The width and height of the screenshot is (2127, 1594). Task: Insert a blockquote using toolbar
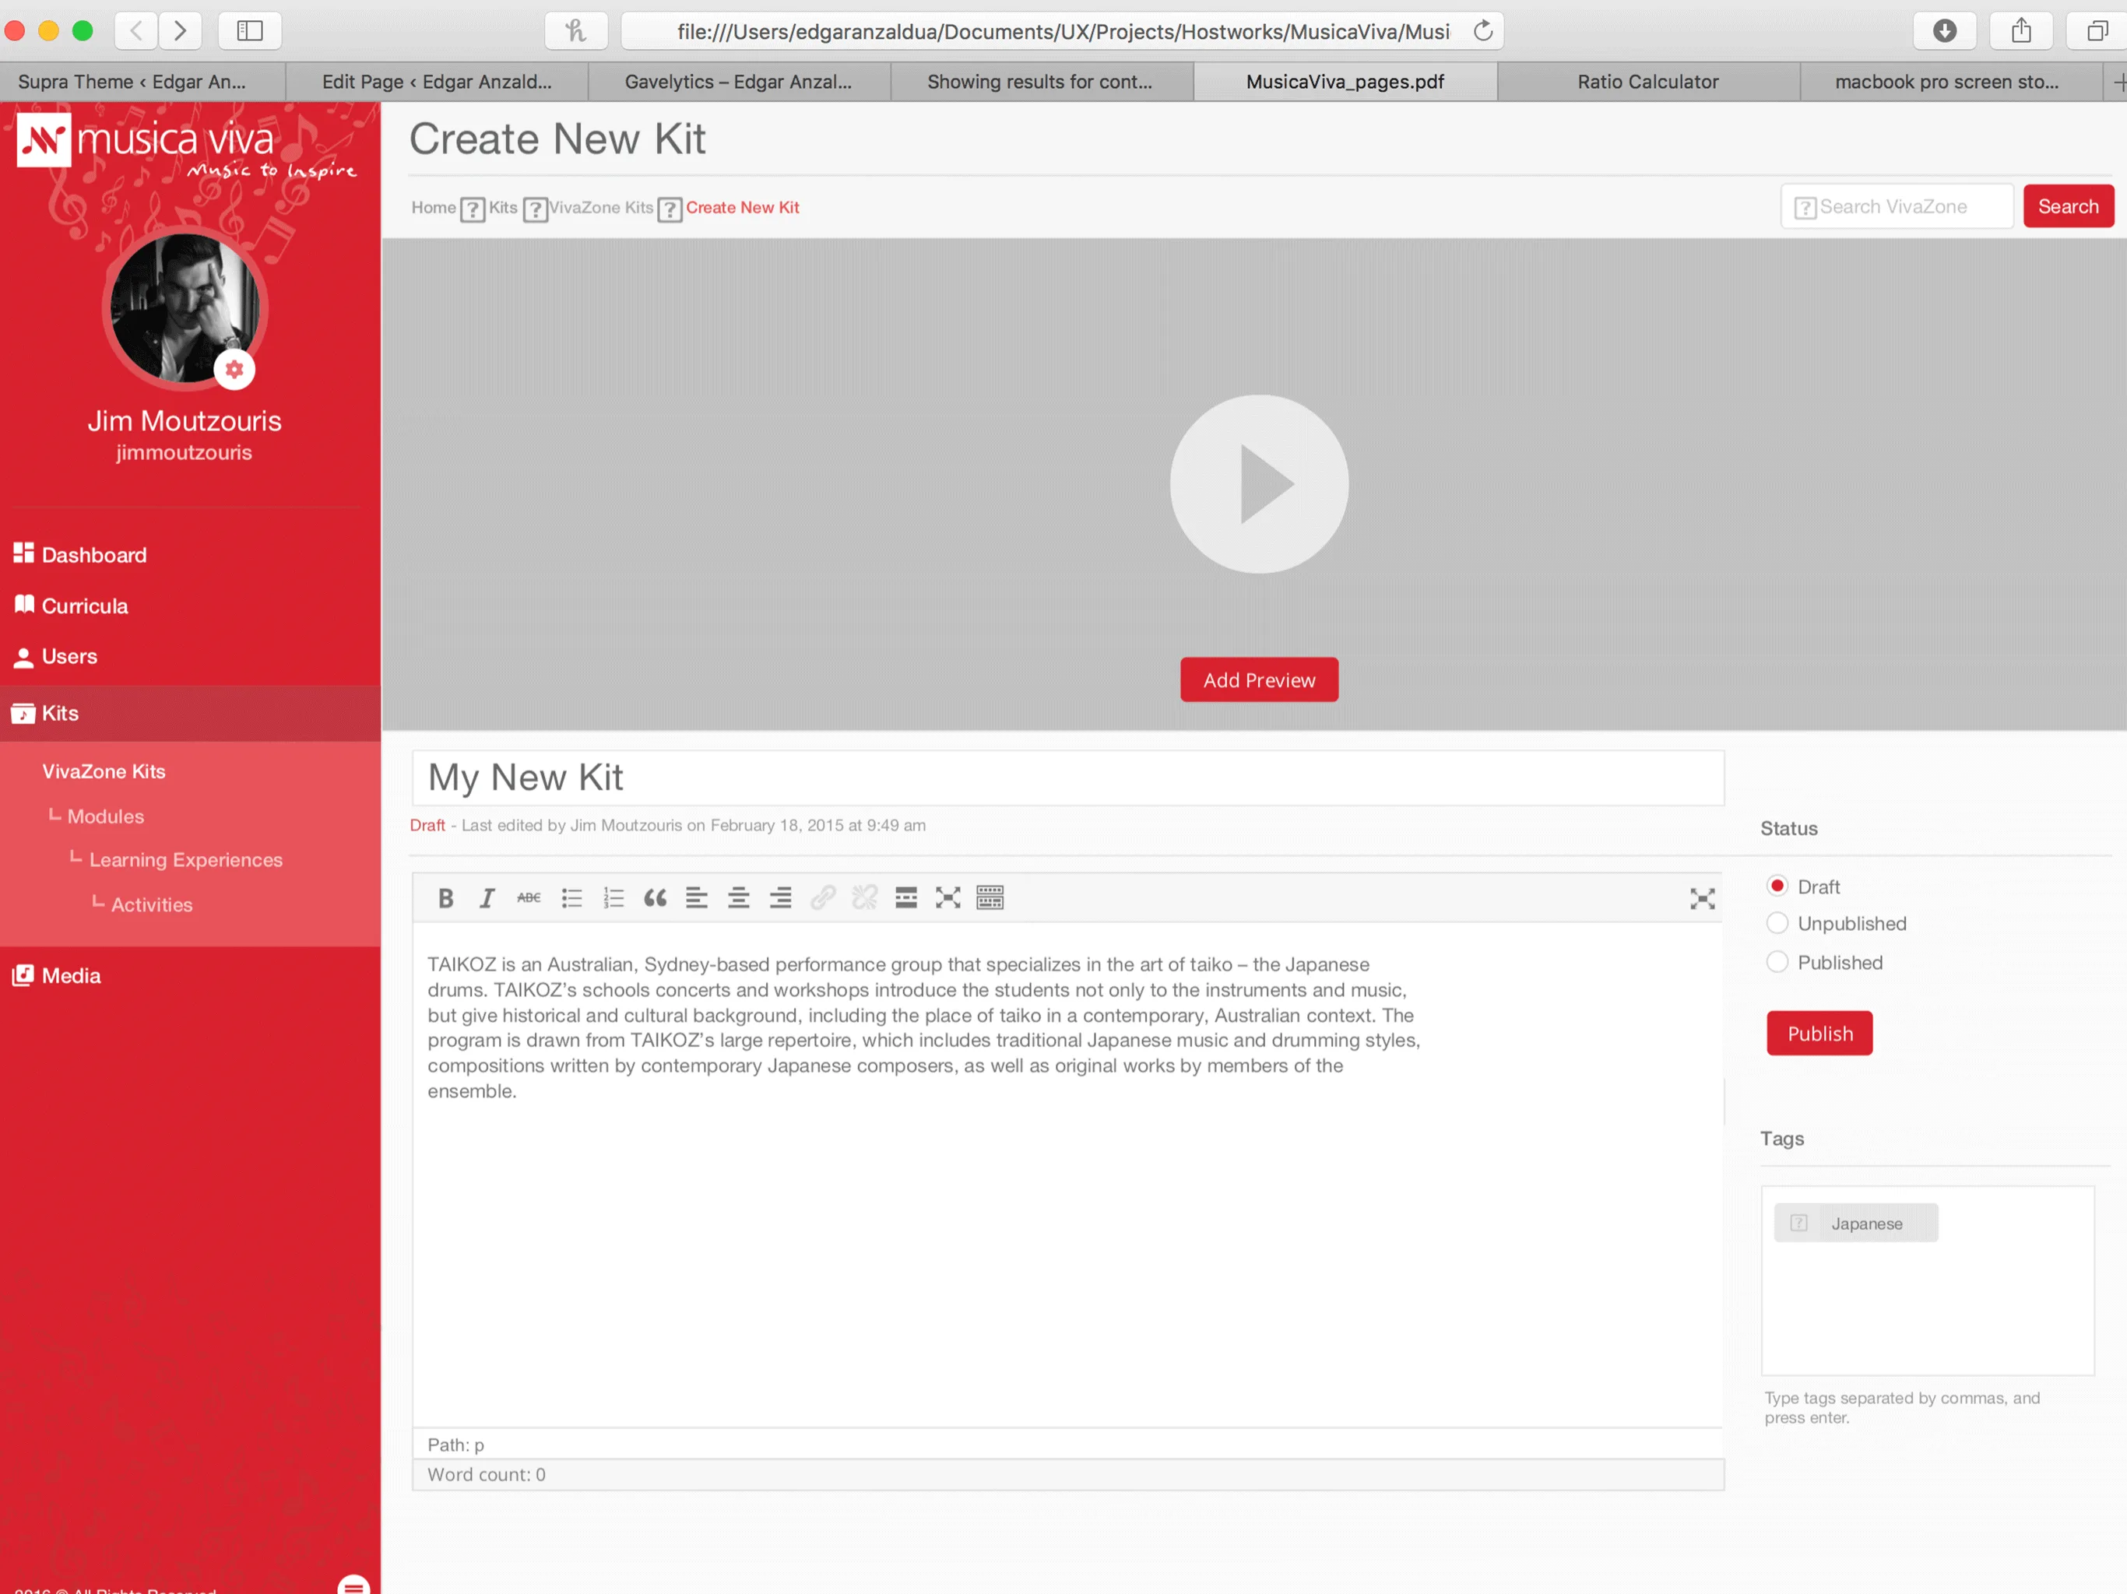655,898
